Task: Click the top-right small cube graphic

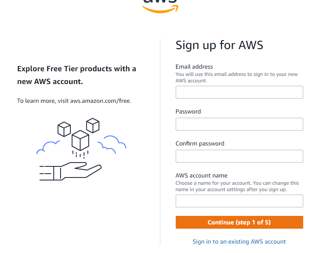Action: pos(93,125)
